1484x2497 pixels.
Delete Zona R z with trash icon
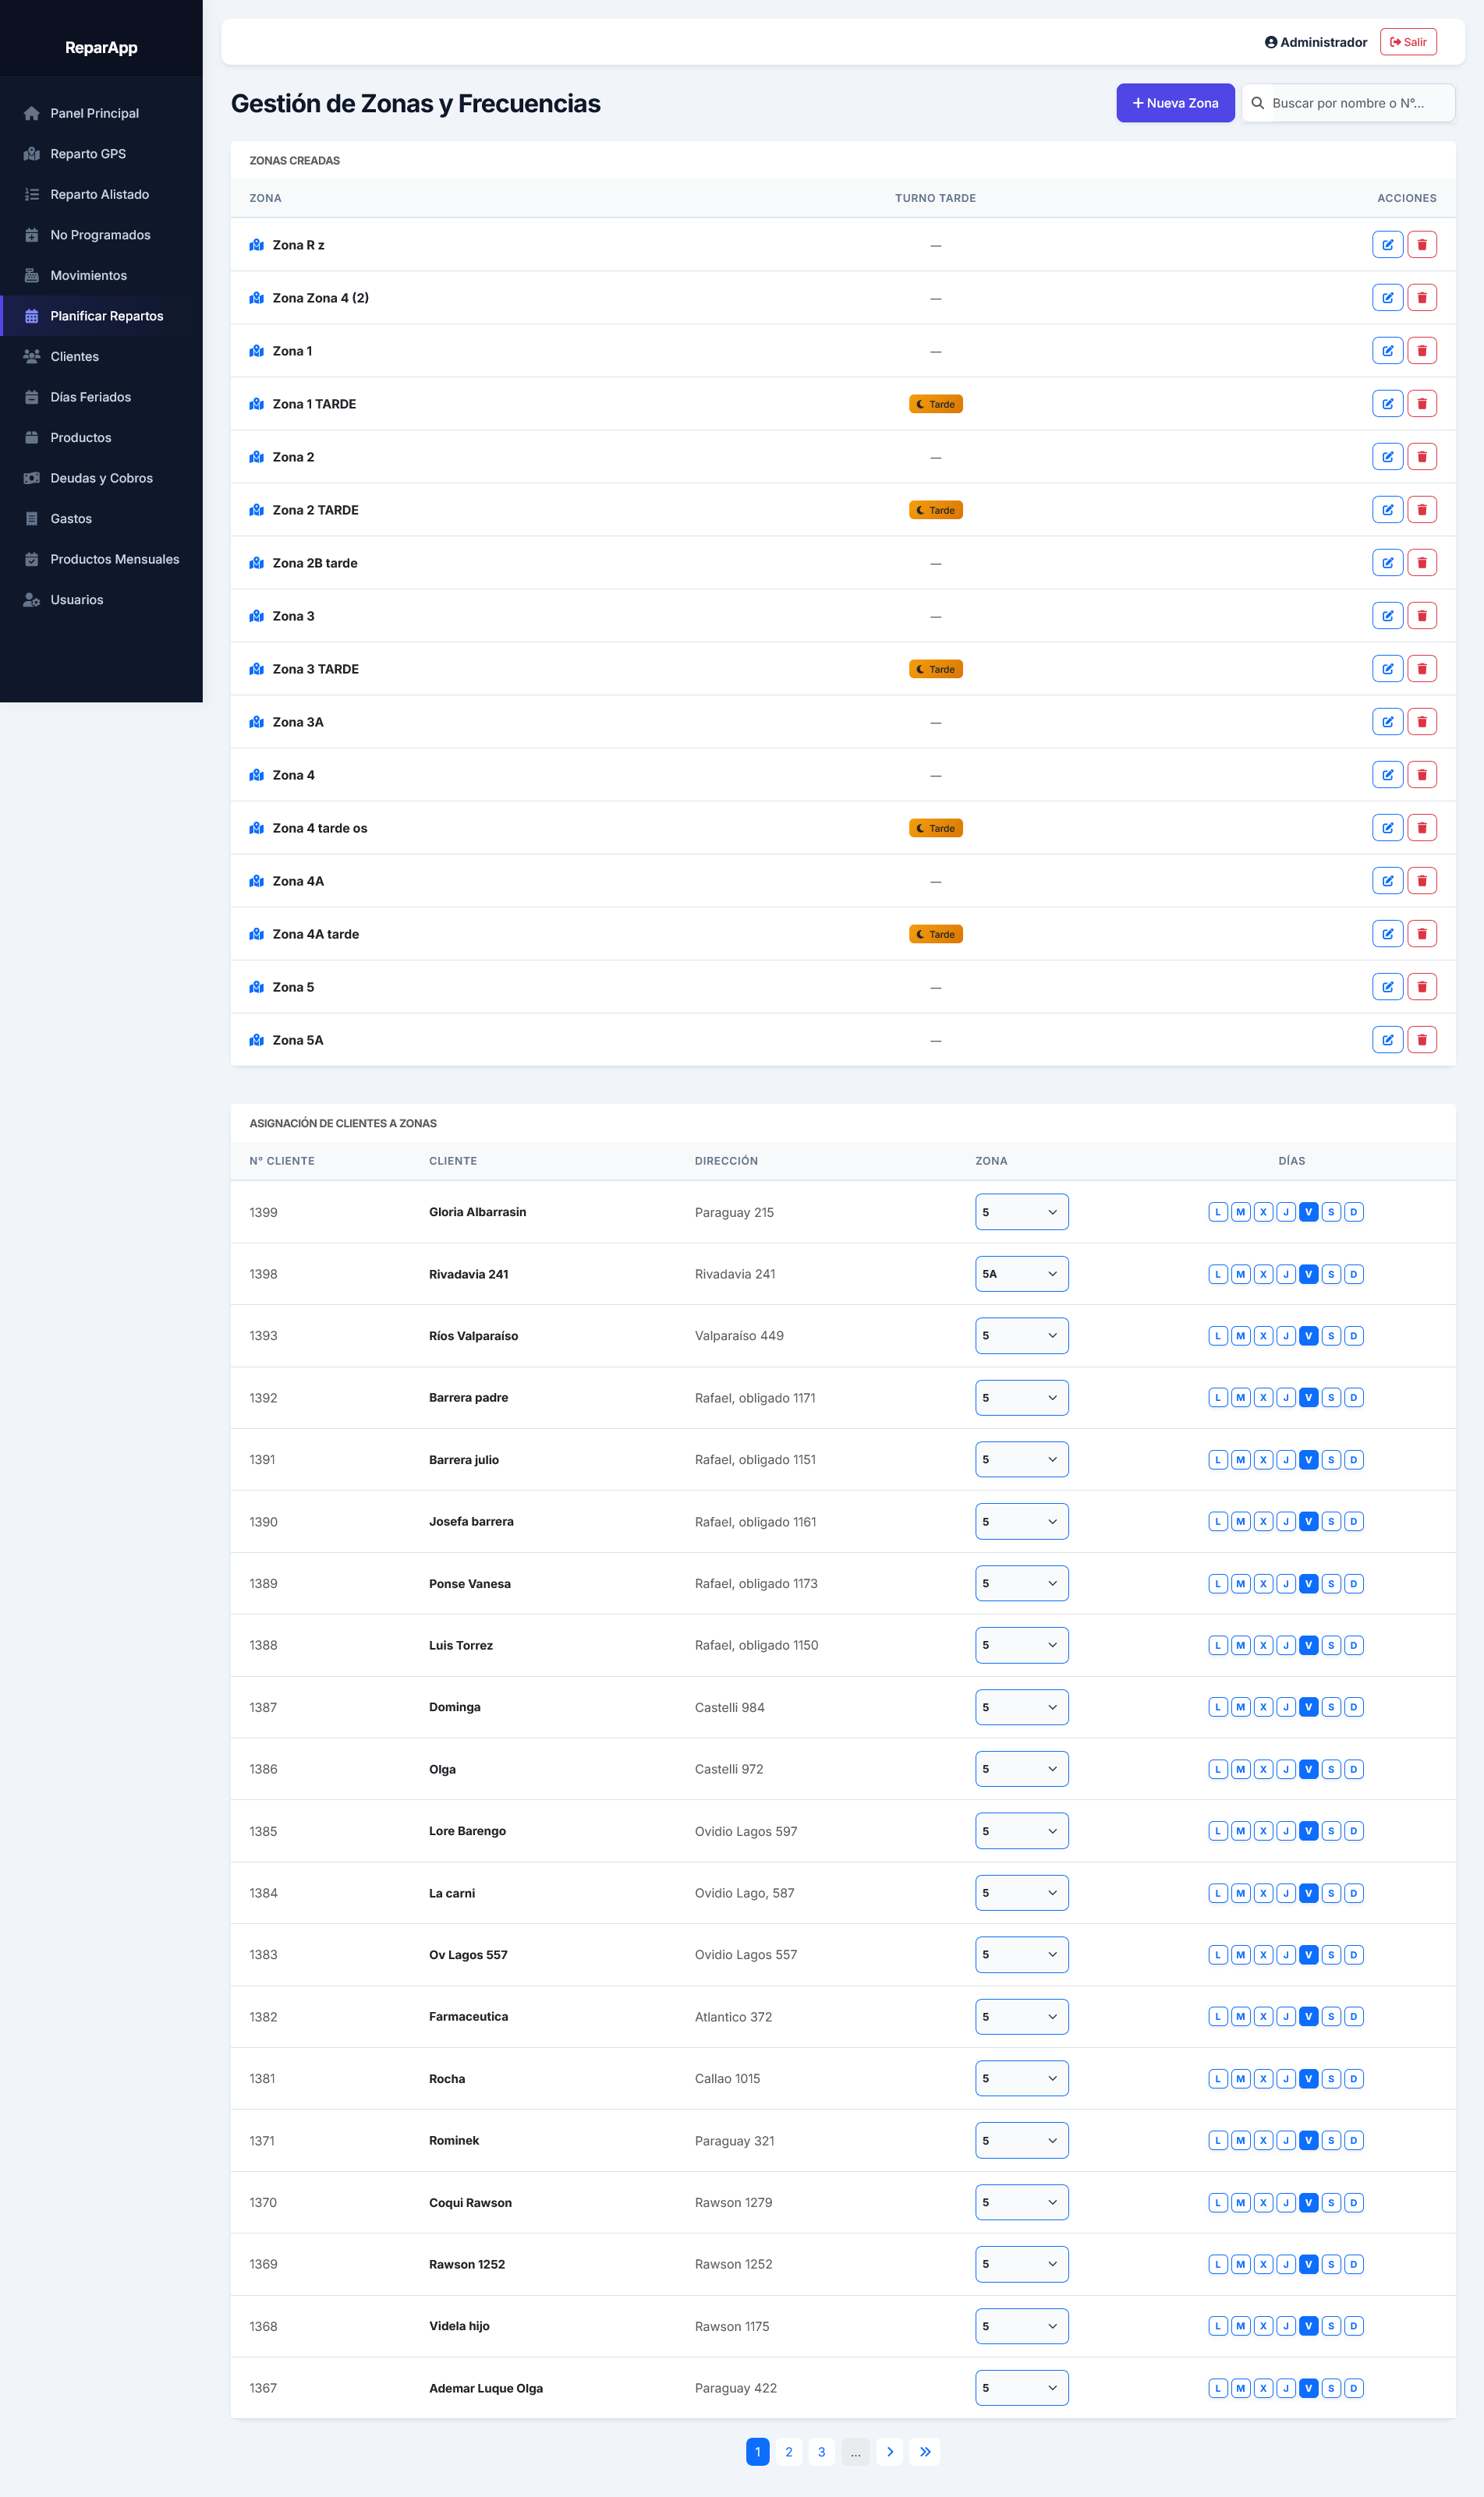pos(1421,245)
